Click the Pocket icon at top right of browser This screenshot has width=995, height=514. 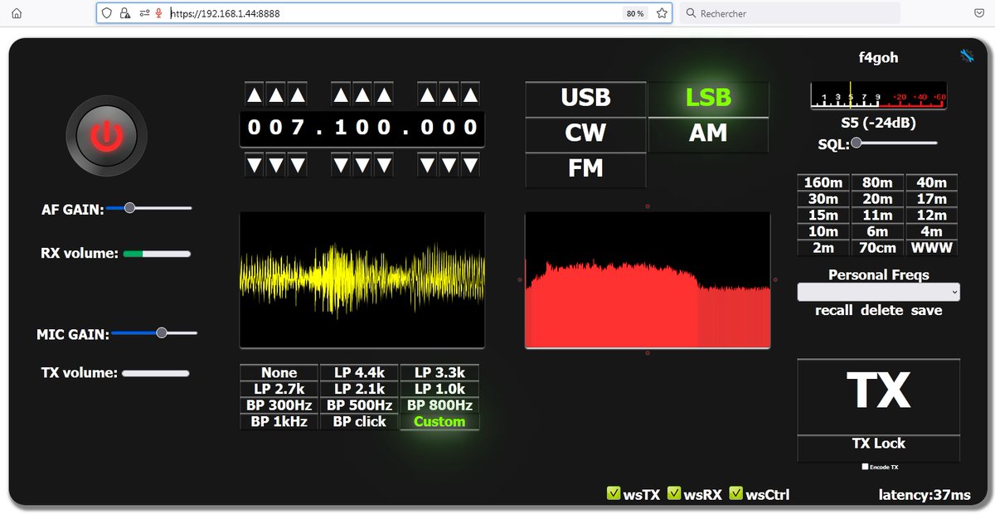978,13
